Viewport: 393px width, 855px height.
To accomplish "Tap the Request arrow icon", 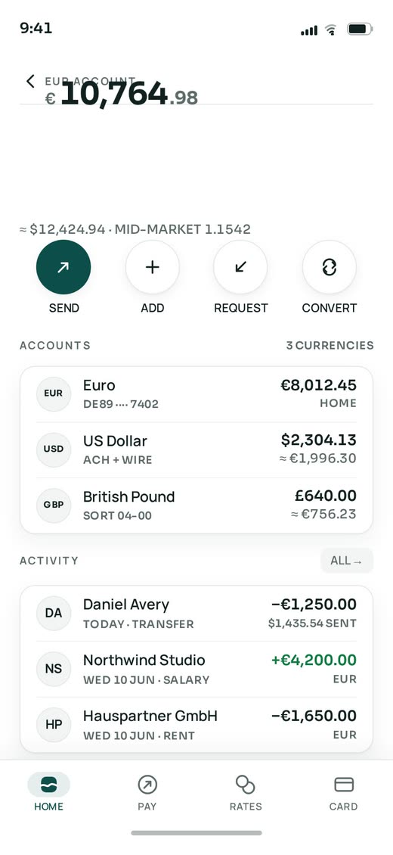I will point(240,267).
